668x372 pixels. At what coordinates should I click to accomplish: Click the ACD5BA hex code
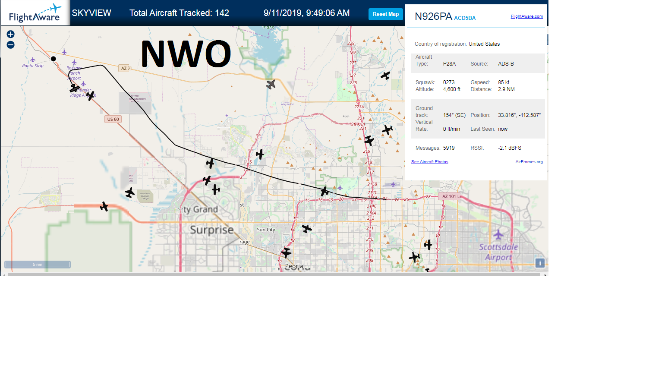[465, 18]
